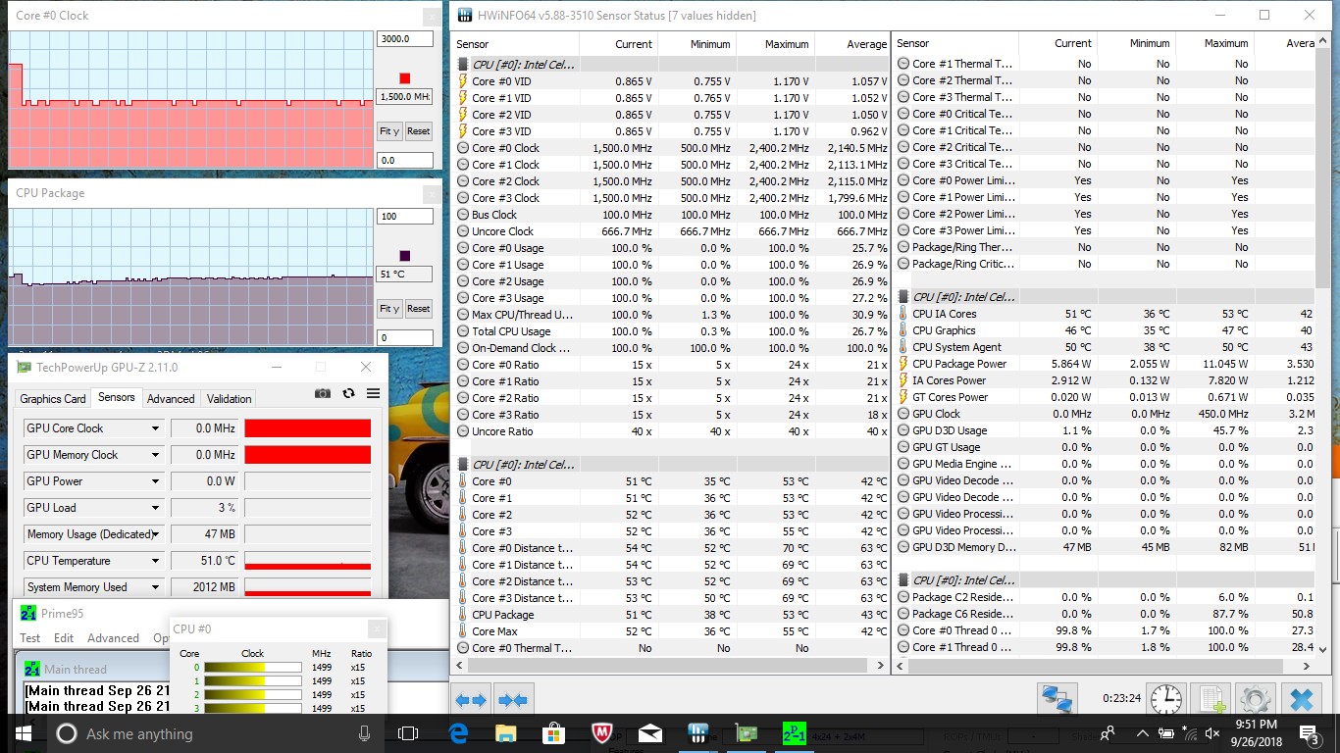This screenshot has width=1340, height=753.
Task: Show hidden system tray icons
Action: (1142, 733)
